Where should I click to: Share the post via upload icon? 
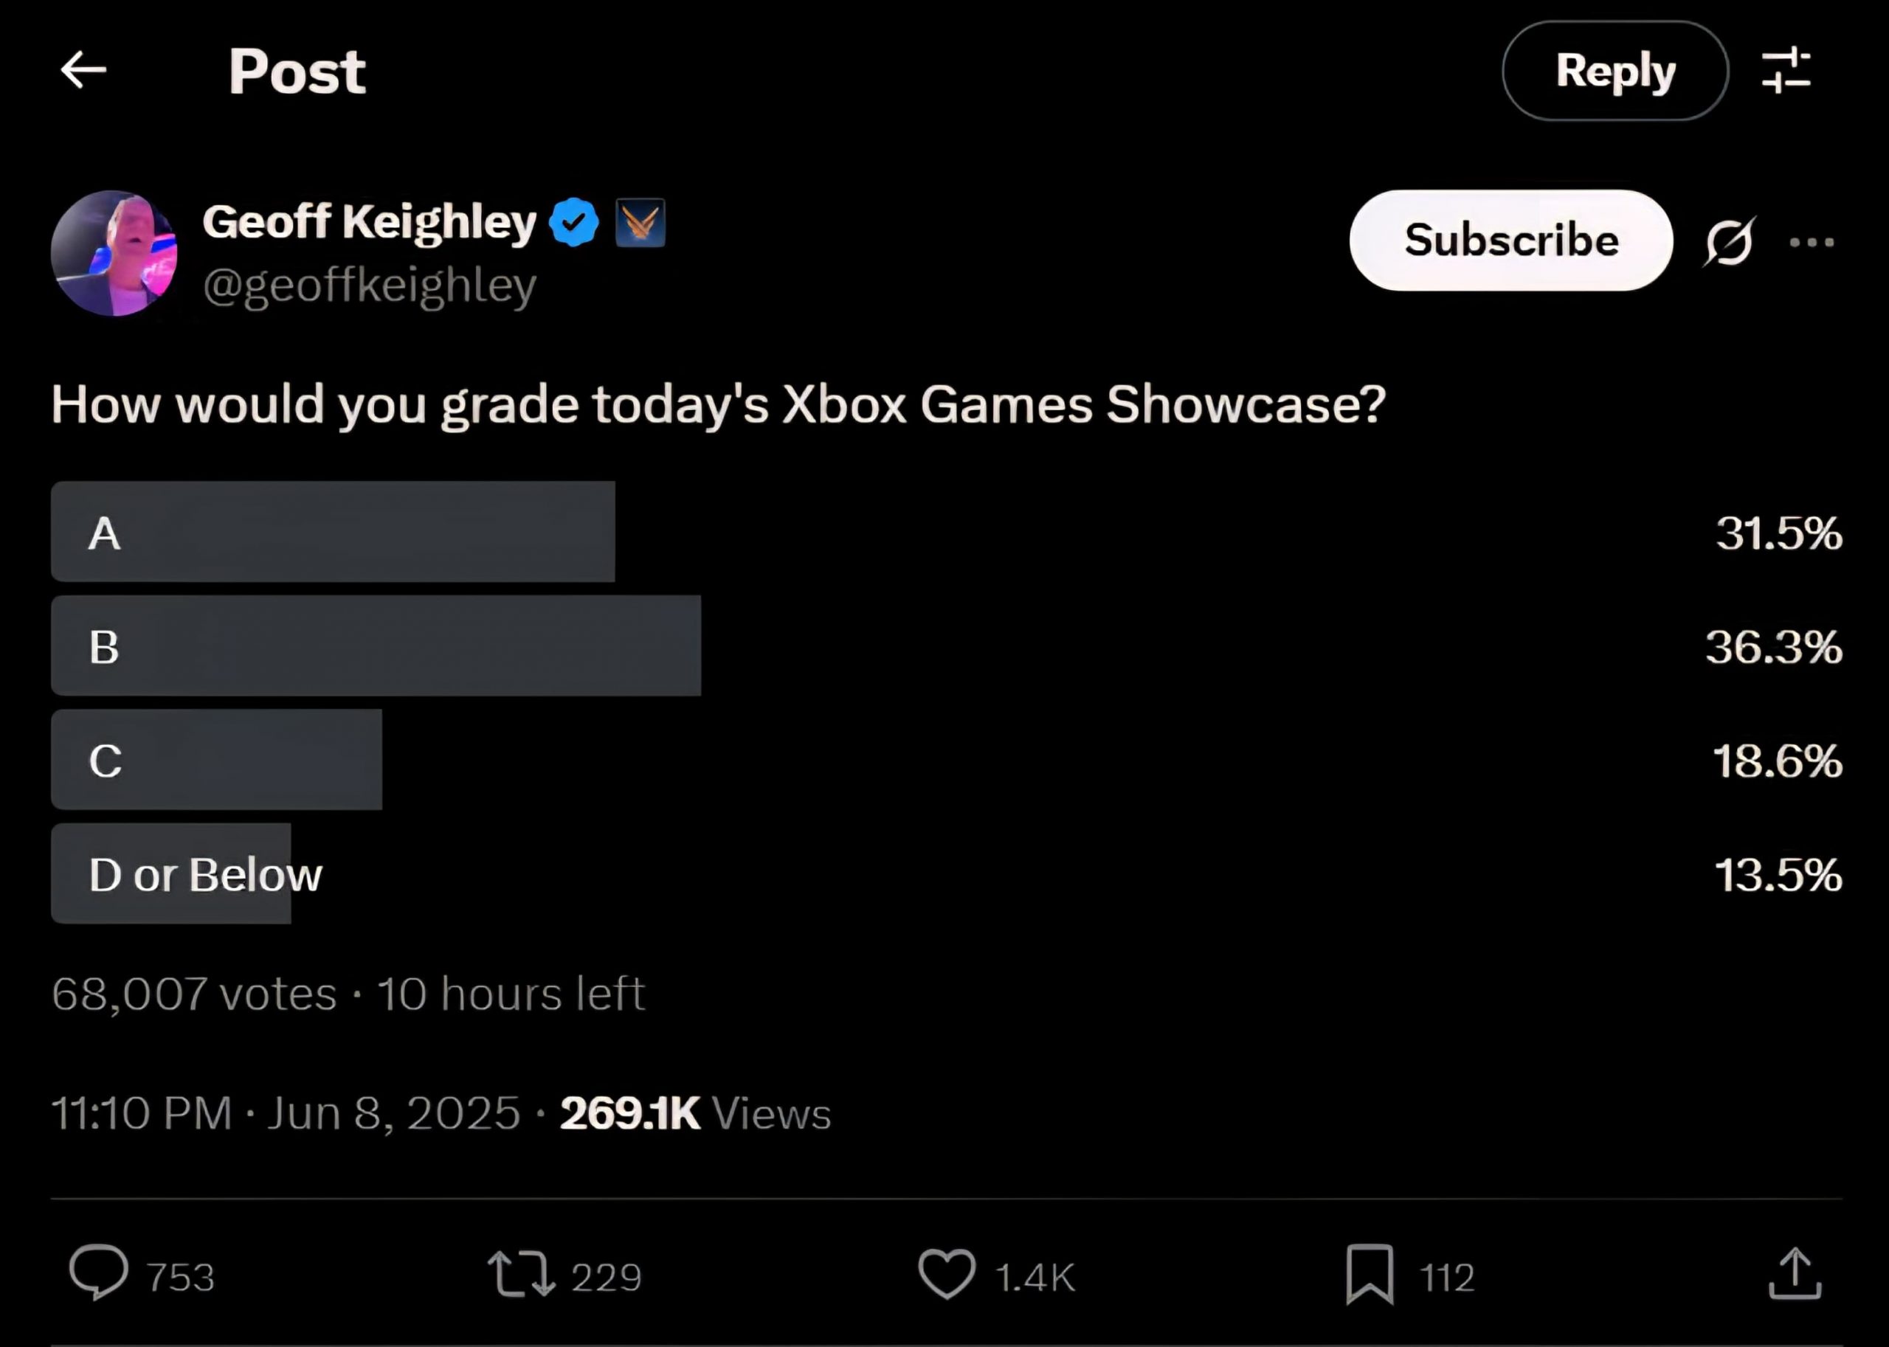(x=1795, y=1273)
